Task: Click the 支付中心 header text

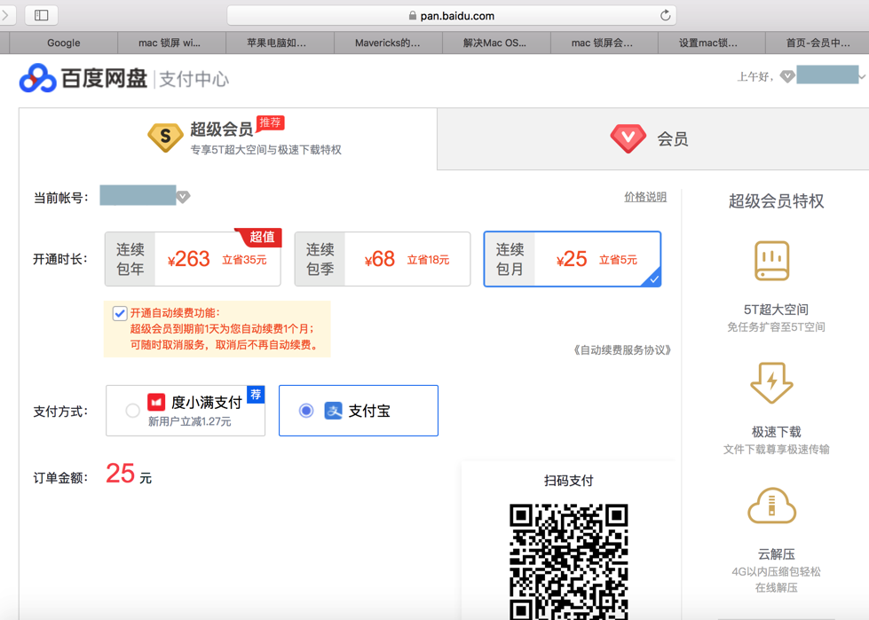Action: pyautogui.click(x=194, y=79)
